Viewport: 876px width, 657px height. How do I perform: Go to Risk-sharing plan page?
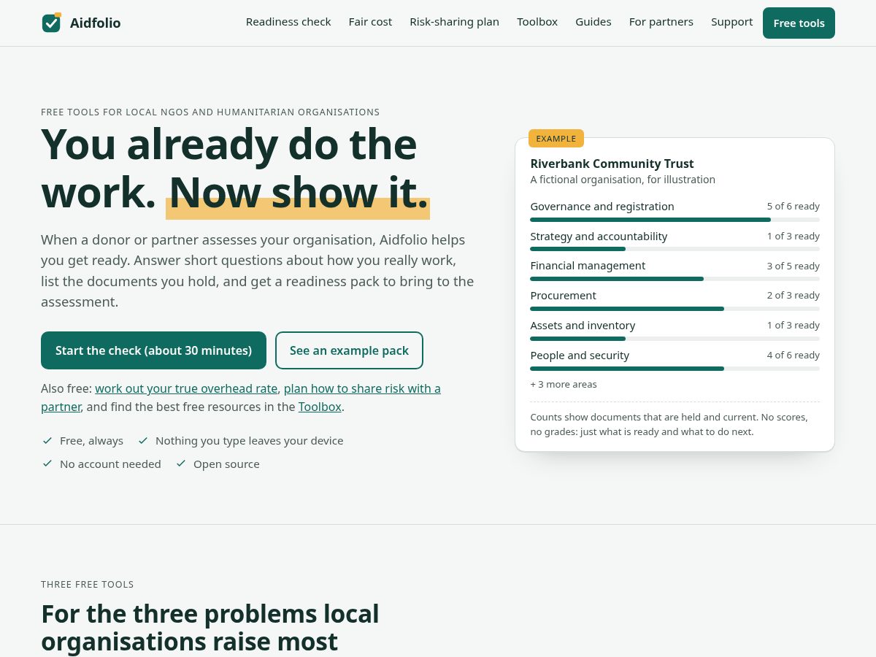454,22
